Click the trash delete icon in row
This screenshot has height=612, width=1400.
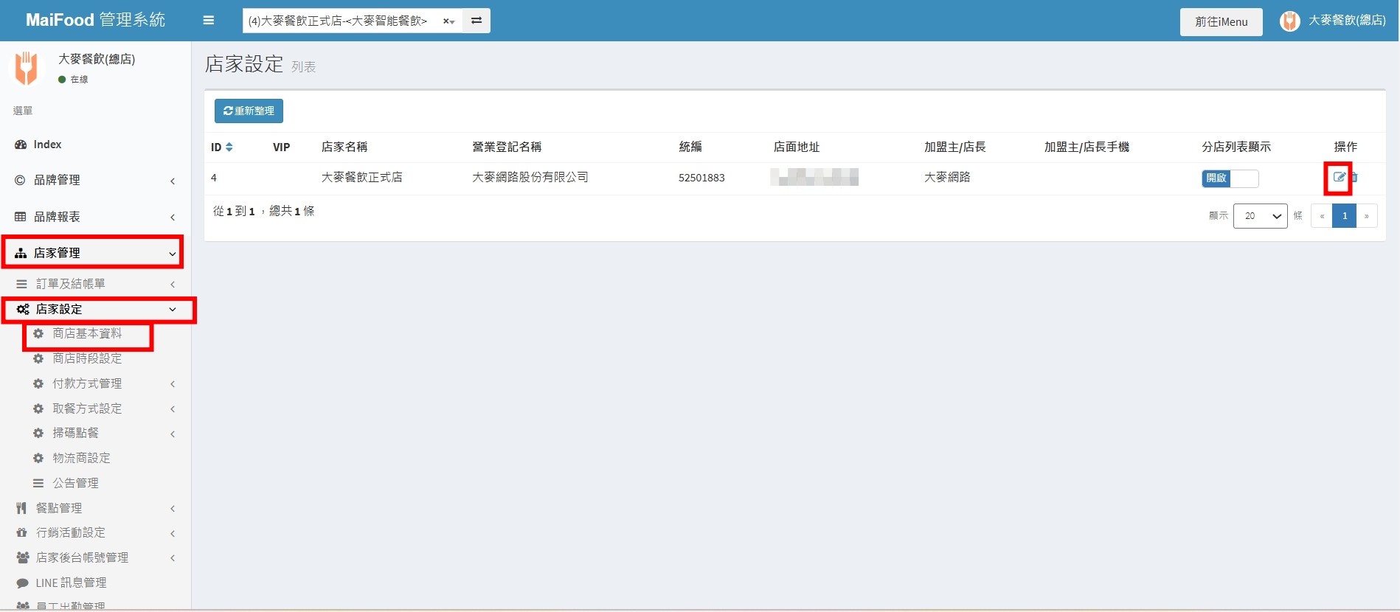1354,177
